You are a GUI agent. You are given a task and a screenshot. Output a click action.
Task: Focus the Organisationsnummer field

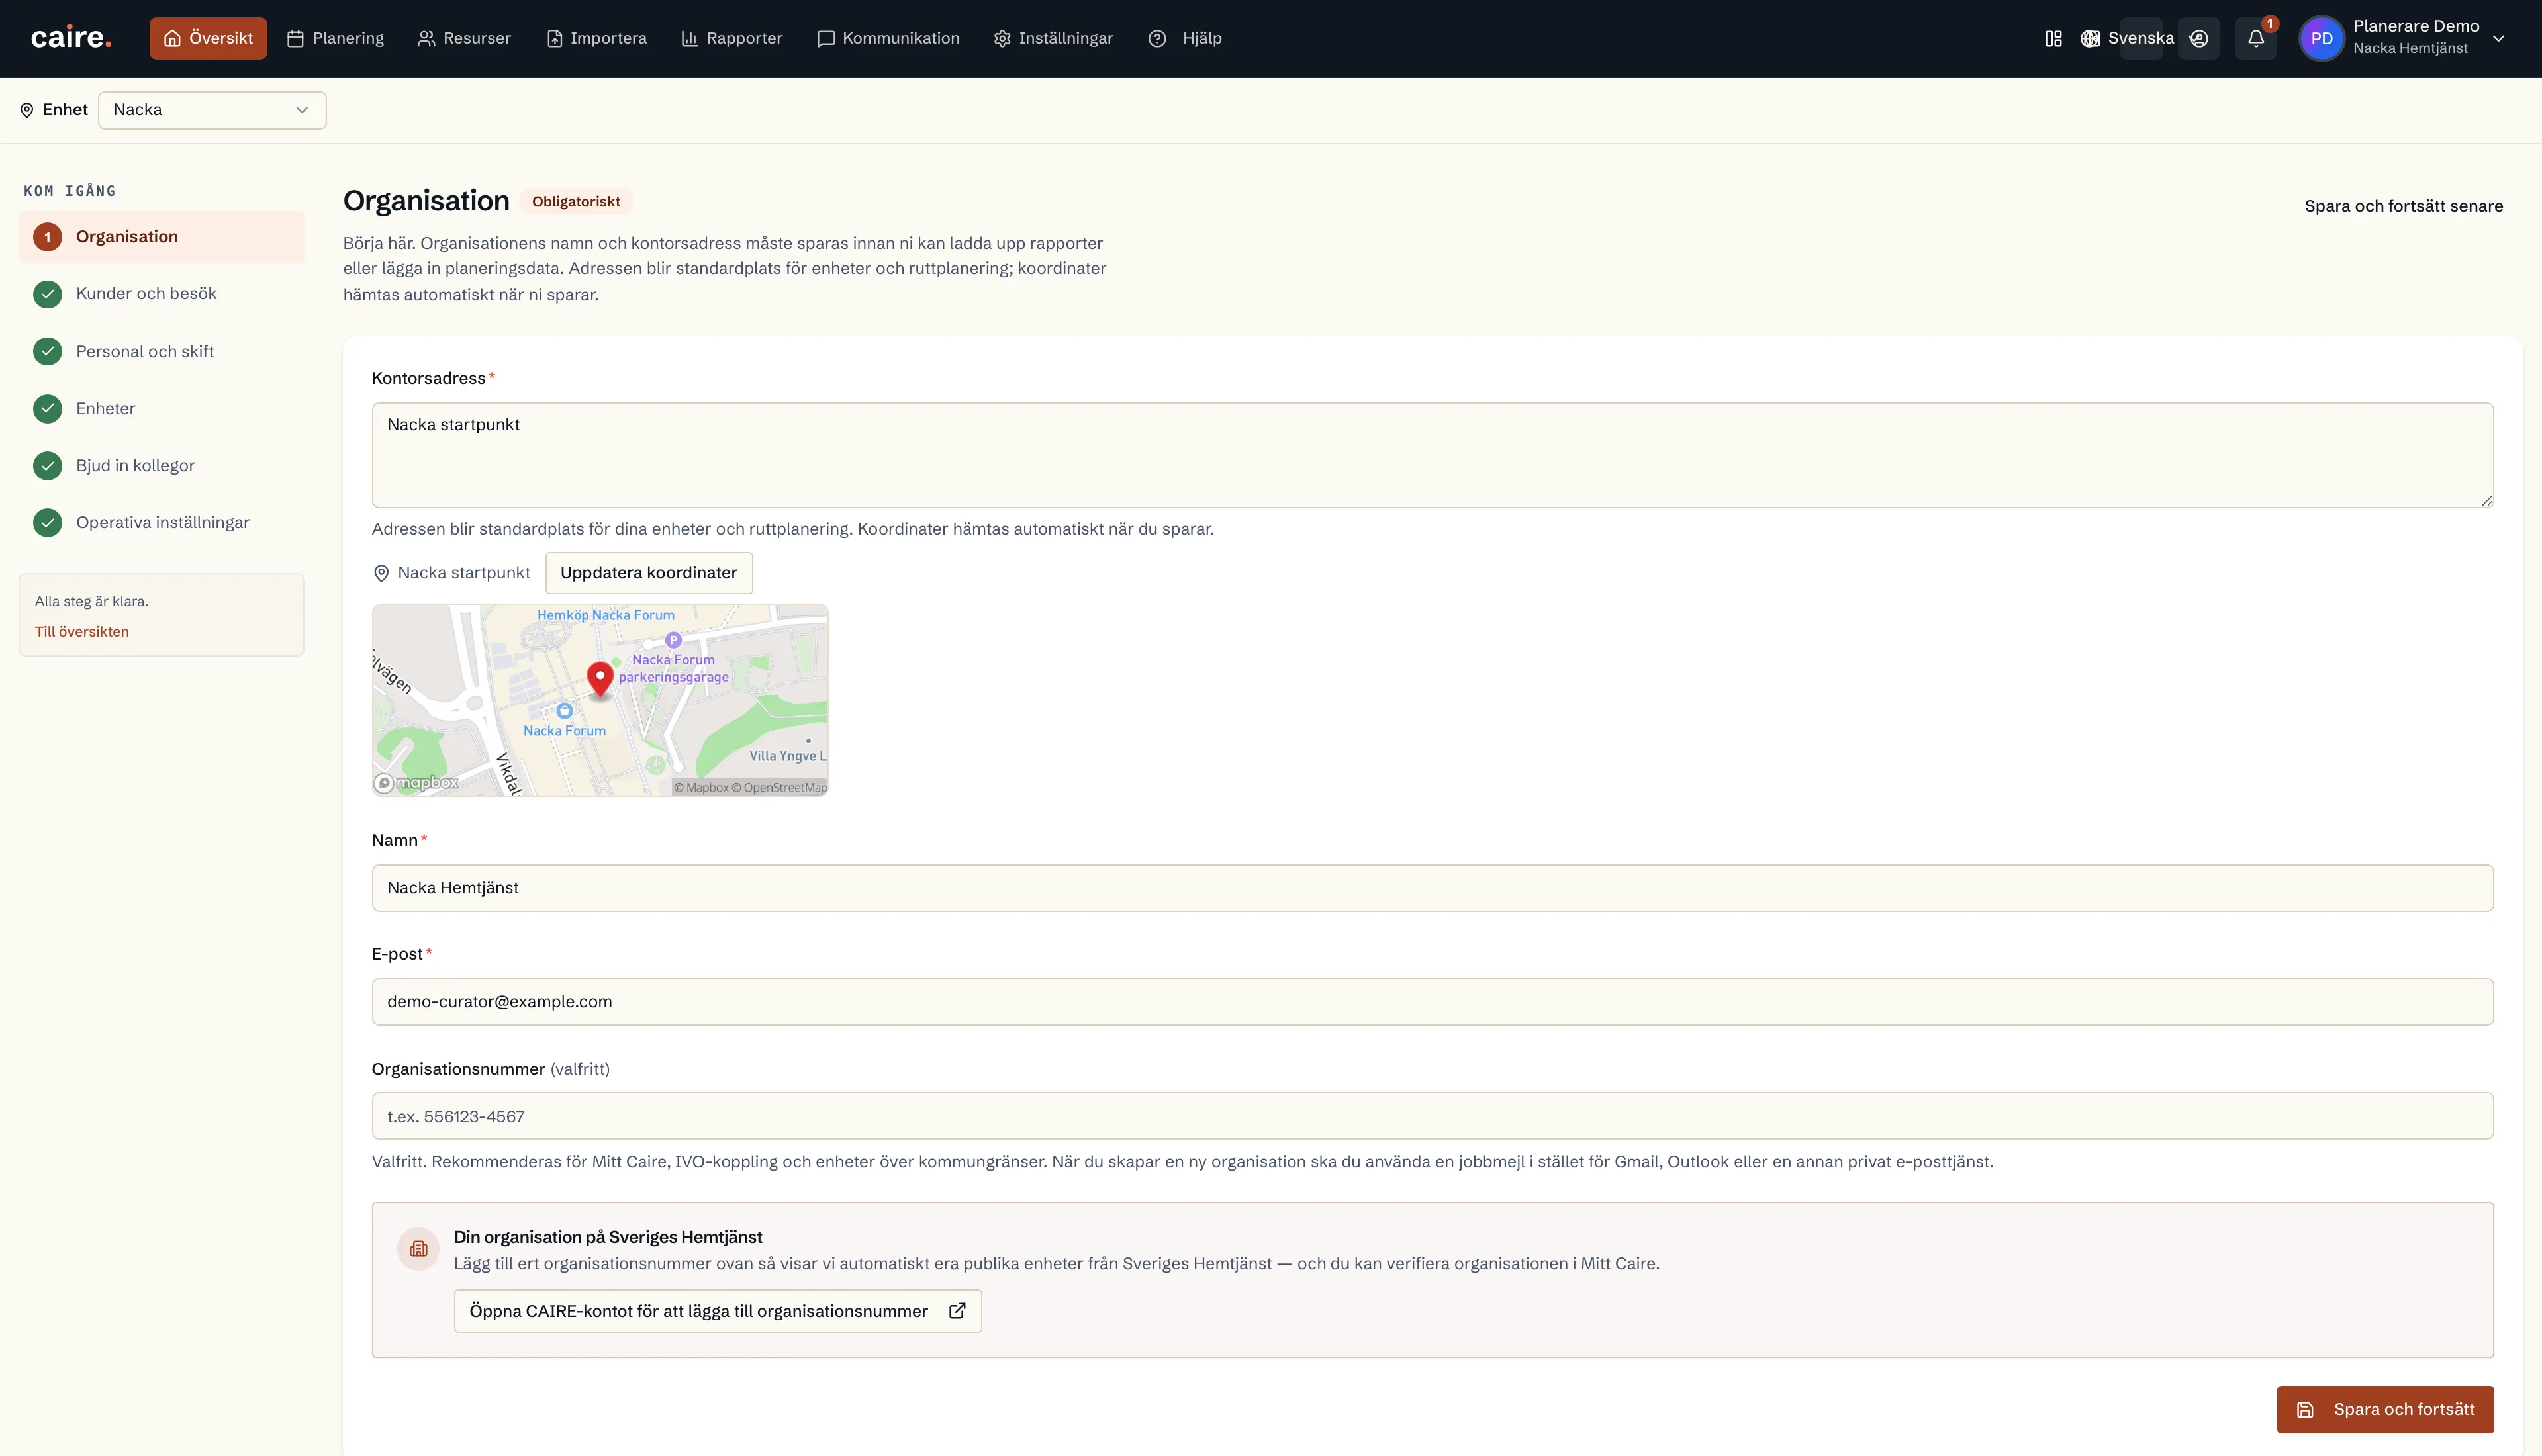click(x=1432, y=1116)
